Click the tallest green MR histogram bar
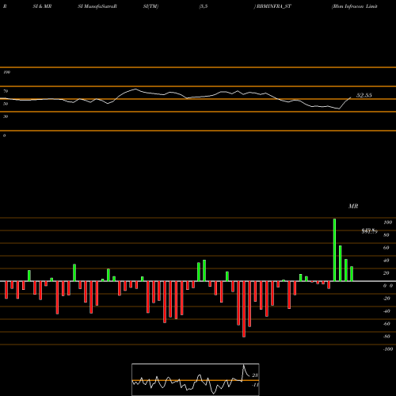 [x=334, y=250]
